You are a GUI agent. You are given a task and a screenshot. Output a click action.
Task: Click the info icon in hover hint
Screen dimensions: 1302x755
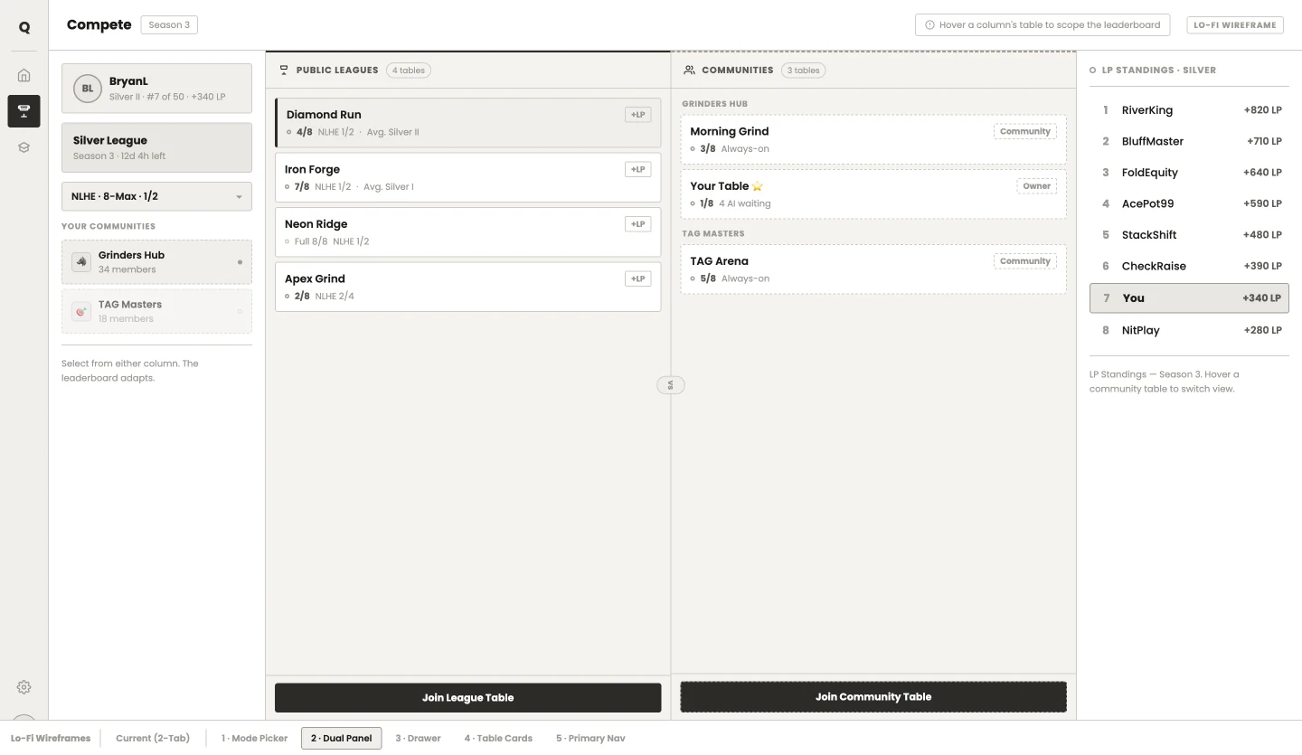(x=929, y=25)
